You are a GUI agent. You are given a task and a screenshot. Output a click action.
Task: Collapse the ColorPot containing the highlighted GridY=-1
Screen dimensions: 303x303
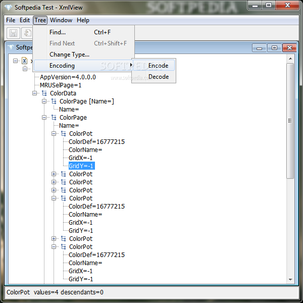click(54, 134)
